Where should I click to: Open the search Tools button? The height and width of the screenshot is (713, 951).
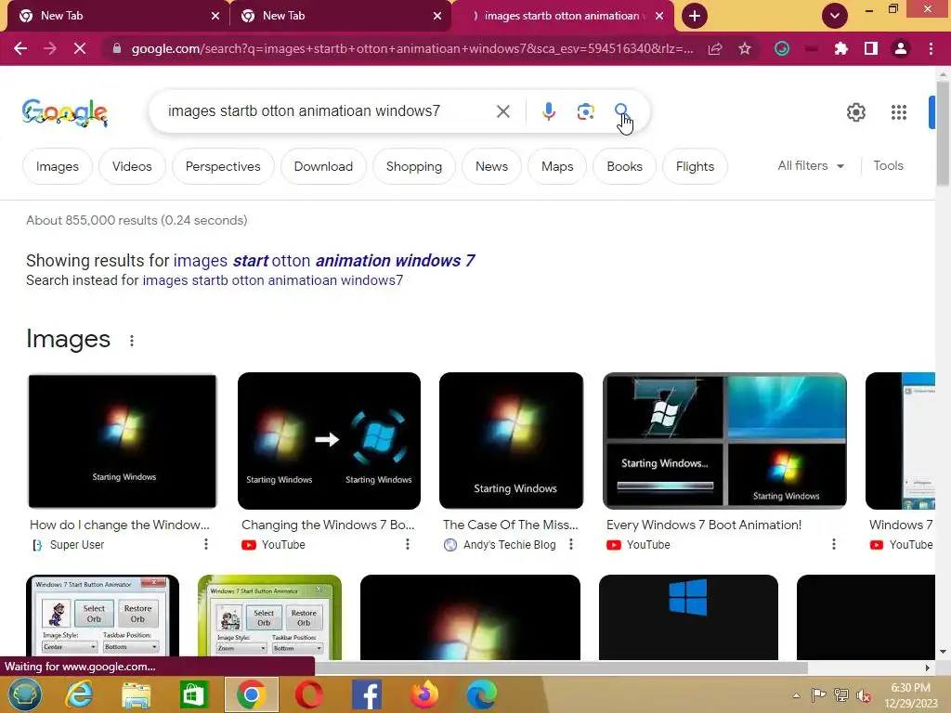tap(888, 165)
